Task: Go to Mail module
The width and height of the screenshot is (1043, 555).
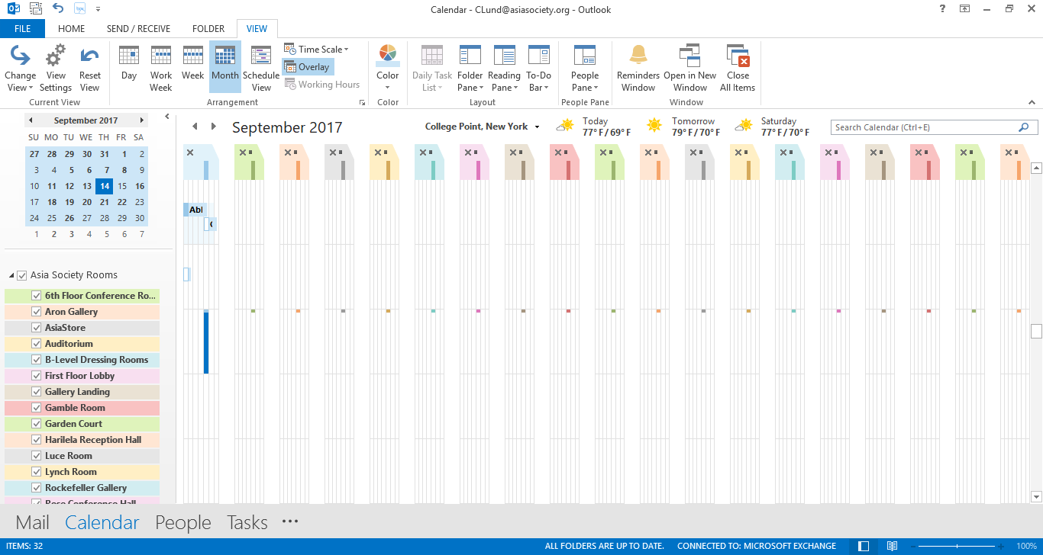Action: coord(32,522)
